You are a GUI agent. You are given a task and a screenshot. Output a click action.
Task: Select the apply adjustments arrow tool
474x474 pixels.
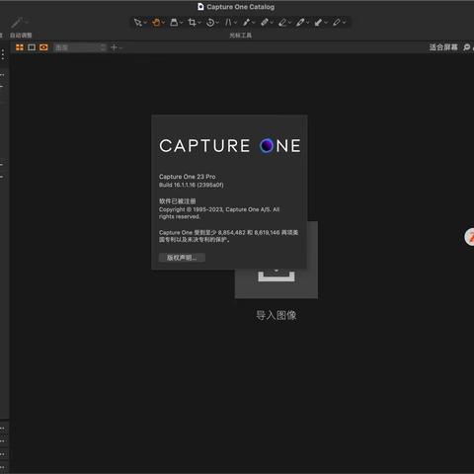coord(318,23)
